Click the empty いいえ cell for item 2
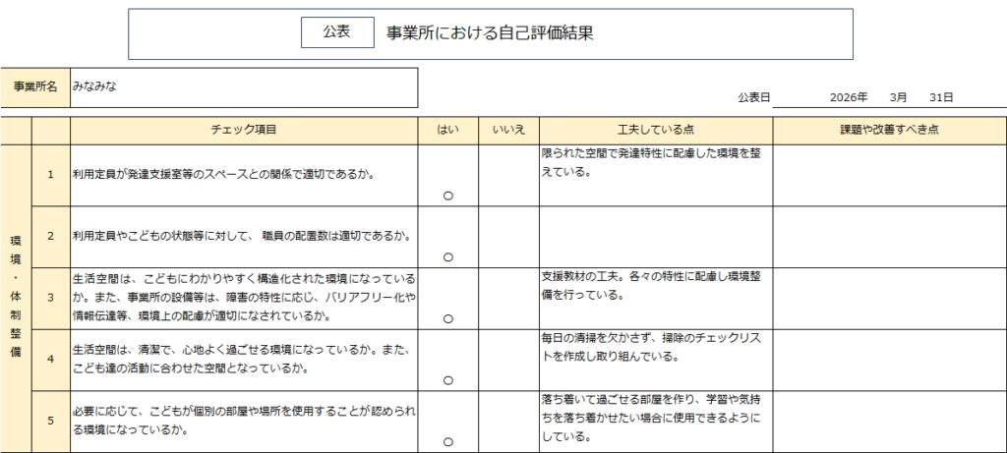The width and height of the screenshot is (1007, 453). 508,237
